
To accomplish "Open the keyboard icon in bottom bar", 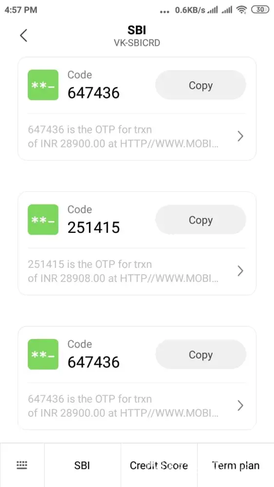I will point(22,465).
